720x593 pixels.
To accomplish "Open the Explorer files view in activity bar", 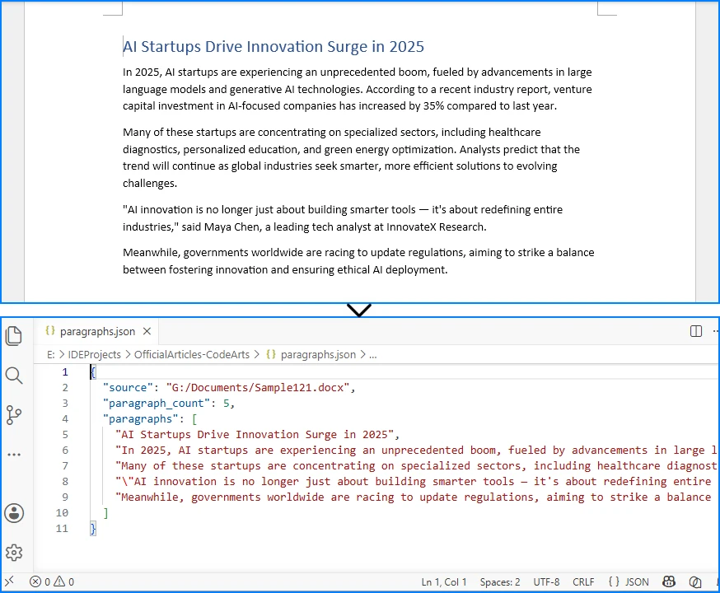I will (14, 335).
